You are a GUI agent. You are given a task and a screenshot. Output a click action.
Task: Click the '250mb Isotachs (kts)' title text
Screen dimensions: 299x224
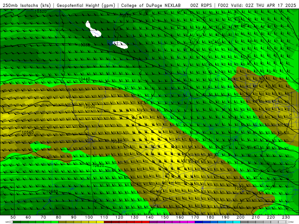pos(27,5)
